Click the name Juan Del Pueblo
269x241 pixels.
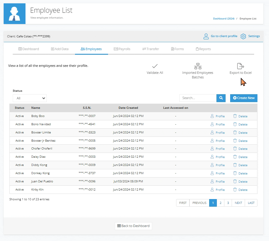click(42, 181)
